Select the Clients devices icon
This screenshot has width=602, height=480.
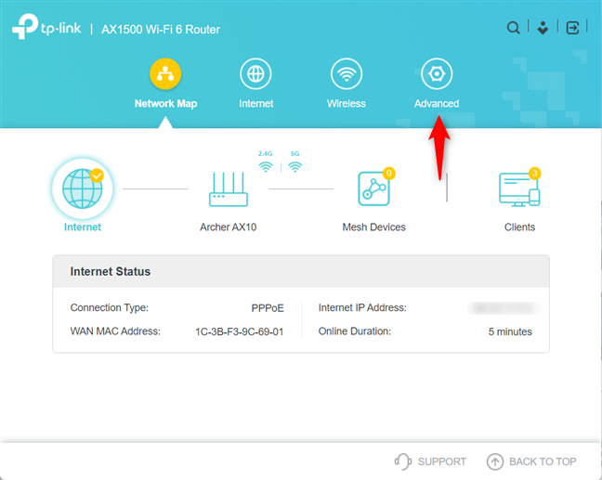click(519, 189)
